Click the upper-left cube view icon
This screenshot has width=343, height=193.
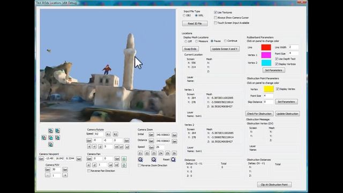[x=50, y=131]
